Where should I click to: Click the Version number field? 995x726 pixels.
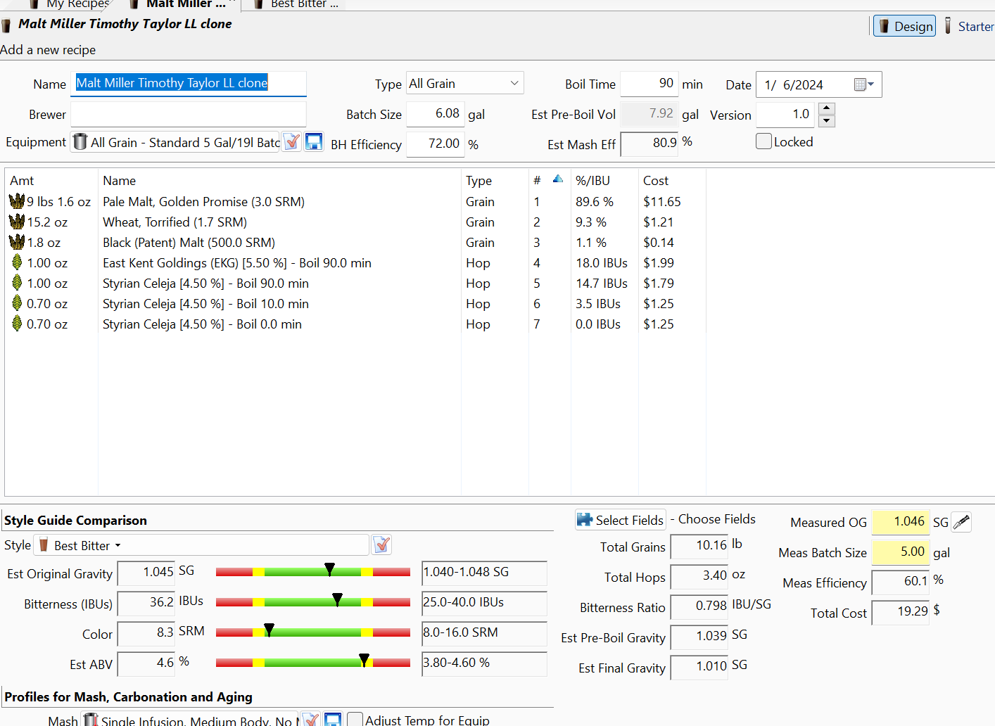pyautogui.click(x=787, y=114)
